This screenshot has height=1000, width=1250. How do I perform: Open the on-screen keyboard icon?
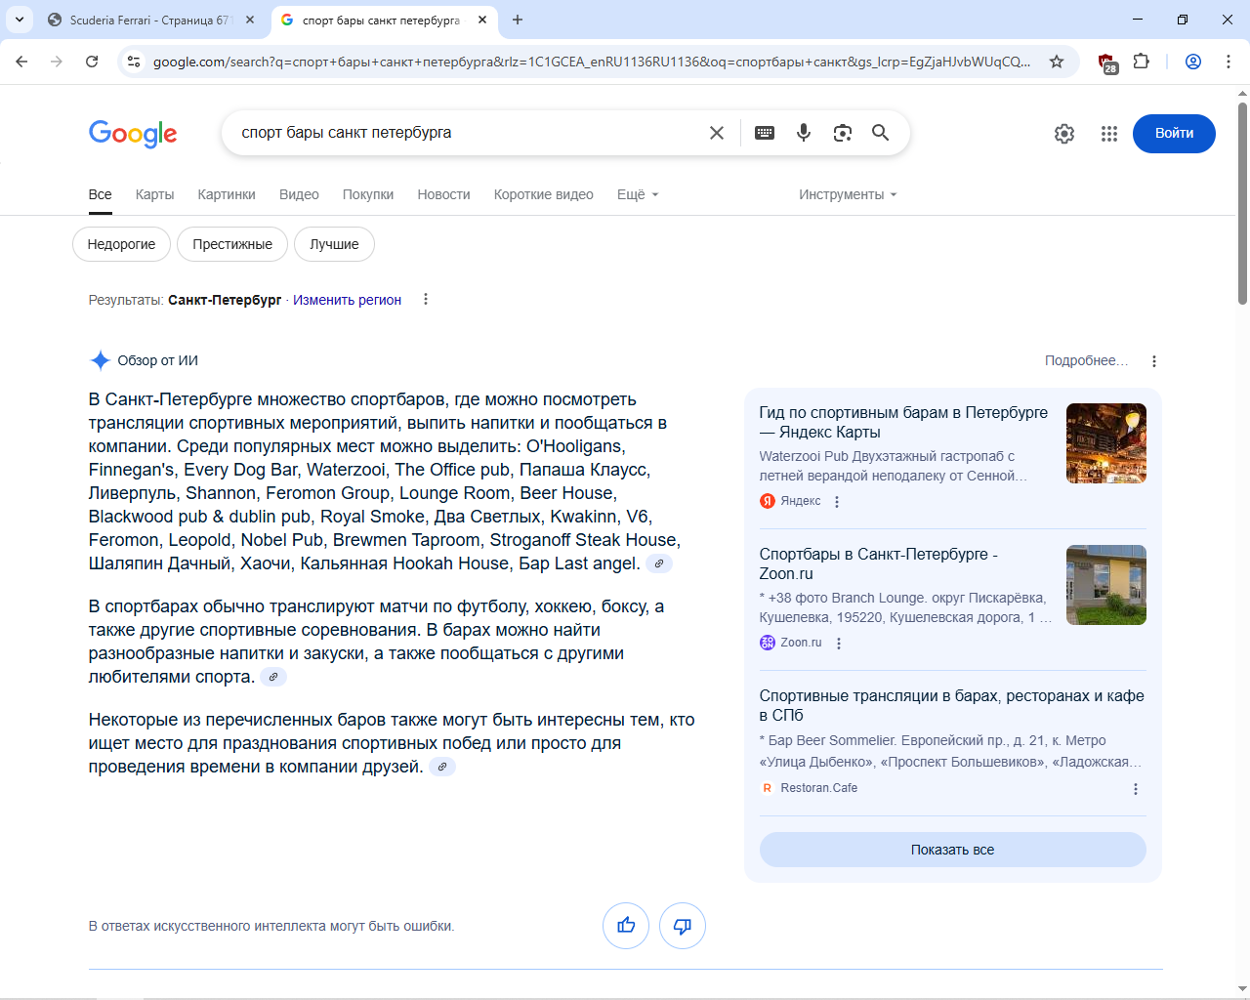coord(765,133)
